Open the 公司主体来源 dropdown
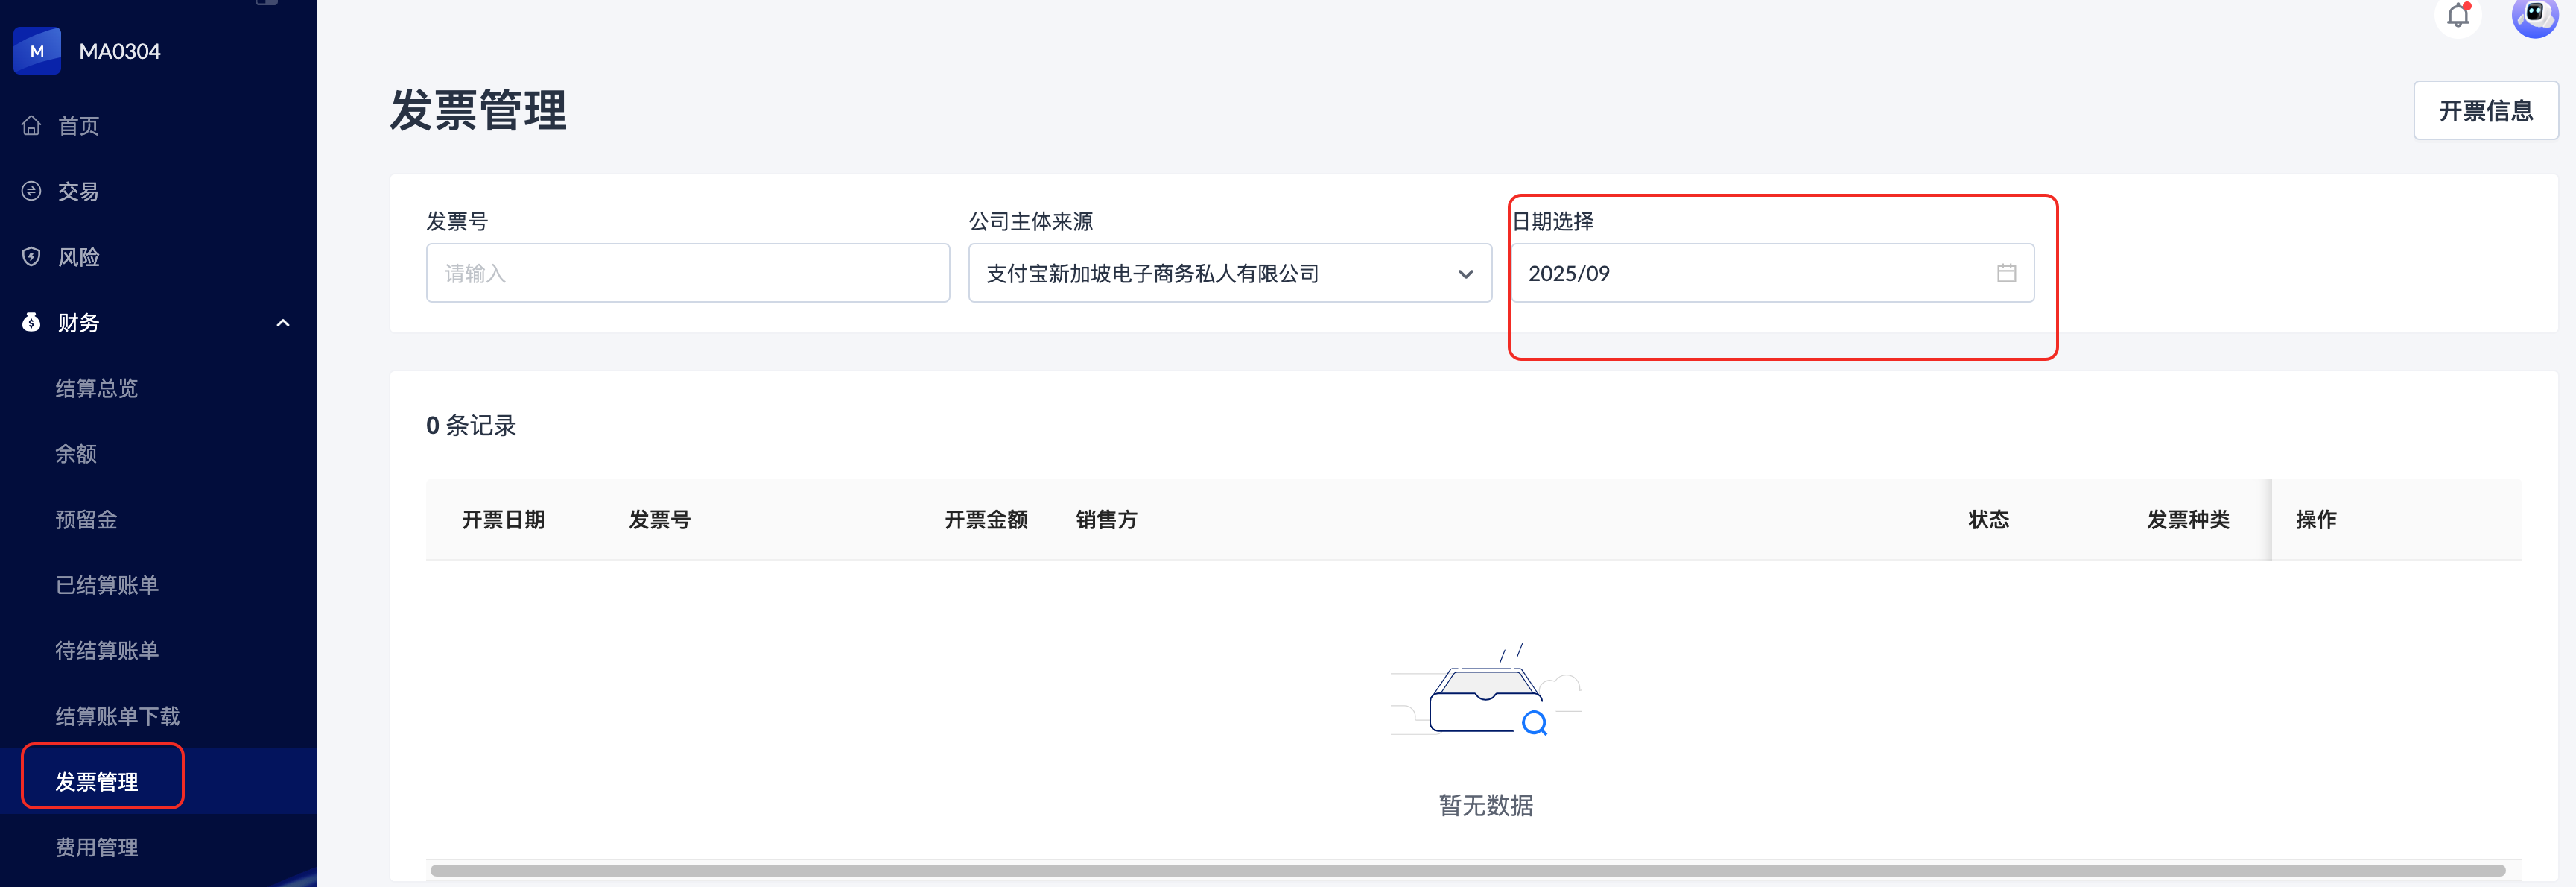The width and height of the screenshot is (2576, 887). [x=1229, y=274]
